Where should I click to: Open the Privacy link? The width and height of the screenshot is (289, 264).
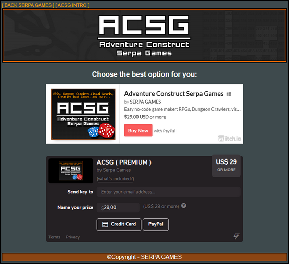72,237
